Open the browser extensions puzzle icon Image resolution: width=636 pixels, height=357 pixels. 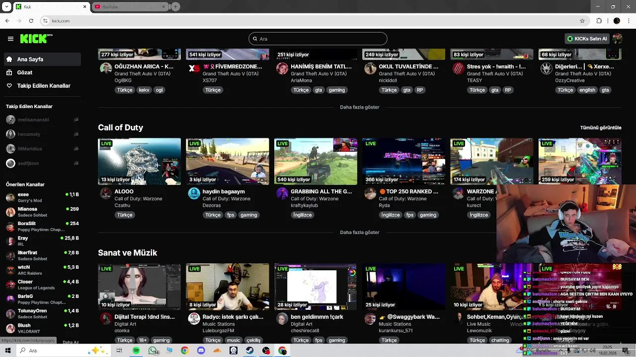tap(599, 21)
